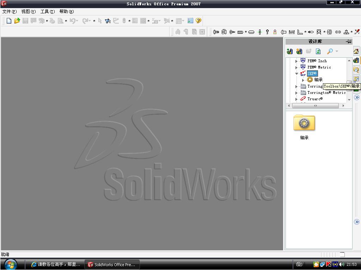Open the Undo history dropdown arrow
The width and height of the screenshot is (361, 270).
pyautogui.click(x=77, y=21)
